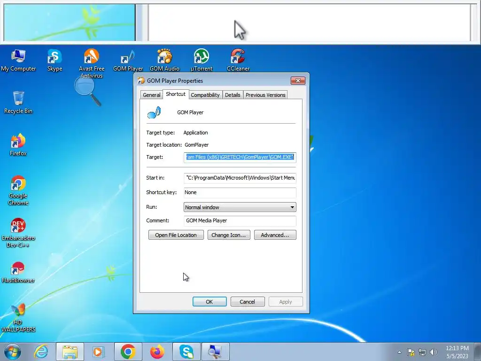Image resolution: width=481 pixels, height=361 pixels.
Task: Click the magnifying glass overlay icon
Action: [88, 91]
